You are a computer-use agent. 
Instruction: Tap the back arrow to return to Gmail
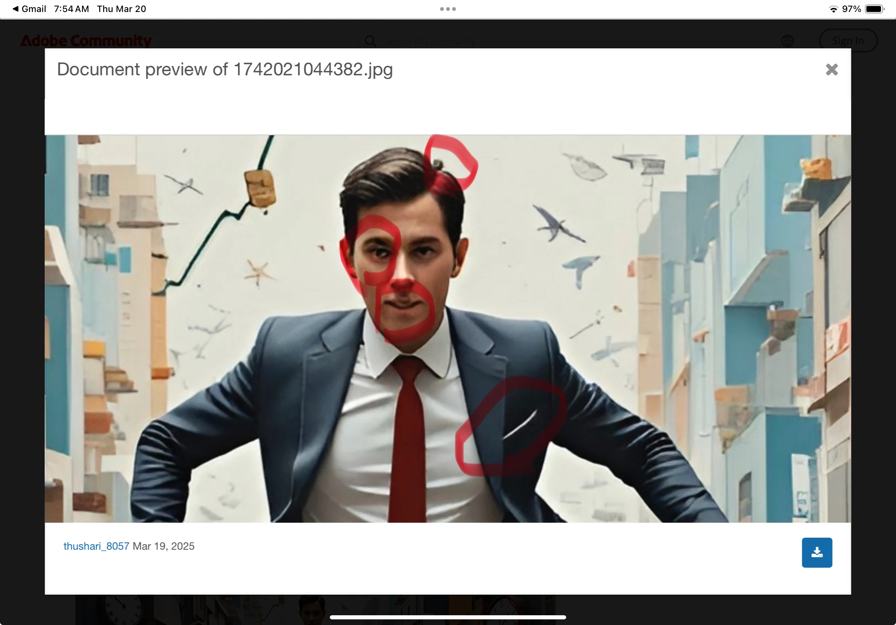point(16,9)
